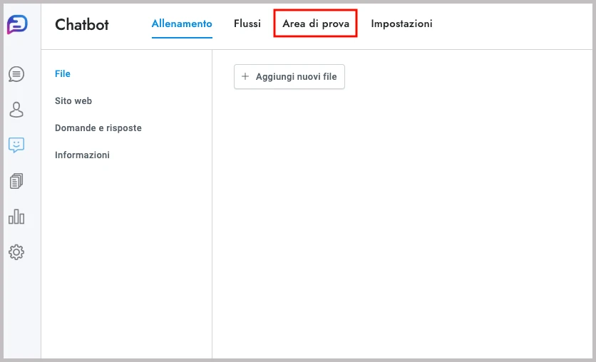Open the settings gear icon
The width and height of the screenshot is (596, 362).
(x=16, y=252)
